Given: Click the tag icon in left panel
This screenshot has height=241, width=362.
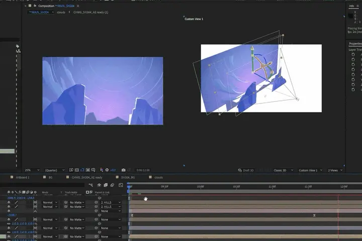Looking at the screenshot, I should click(18, 46).
